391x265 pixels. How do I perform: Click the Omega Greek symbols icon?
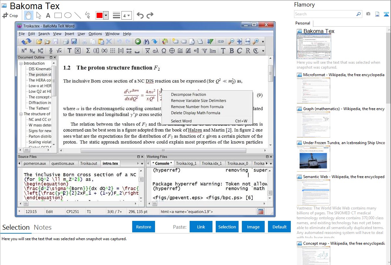point(164,51)
